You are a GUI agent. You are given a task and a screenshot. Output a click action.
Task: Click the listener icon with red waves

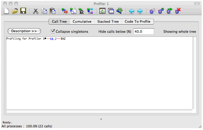click(x=64, y=11)
